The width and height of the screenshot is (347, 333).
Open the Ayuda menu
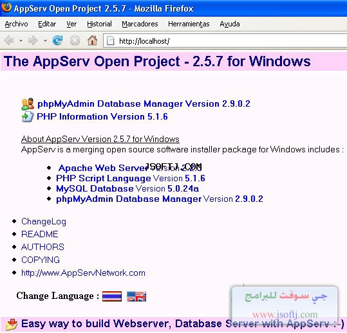230,24
